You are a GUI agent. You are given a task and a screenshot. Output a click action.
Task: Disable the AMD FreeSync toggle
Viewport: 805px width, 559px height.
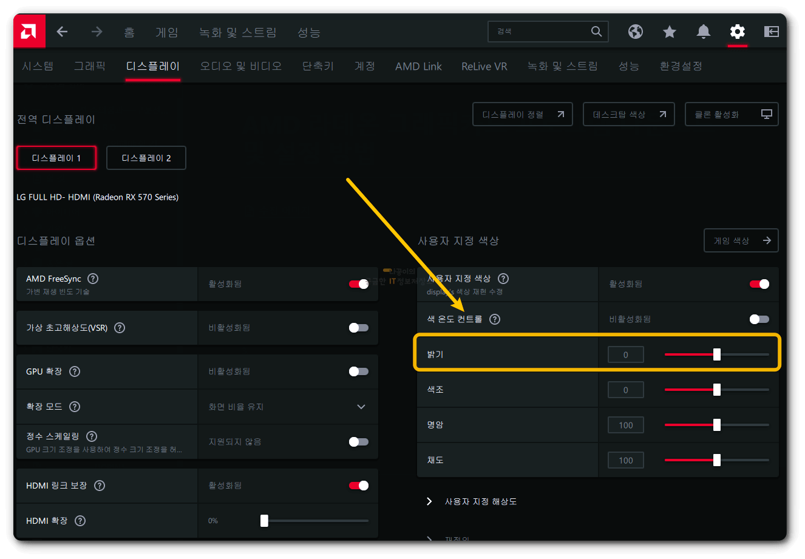point(358,283)
